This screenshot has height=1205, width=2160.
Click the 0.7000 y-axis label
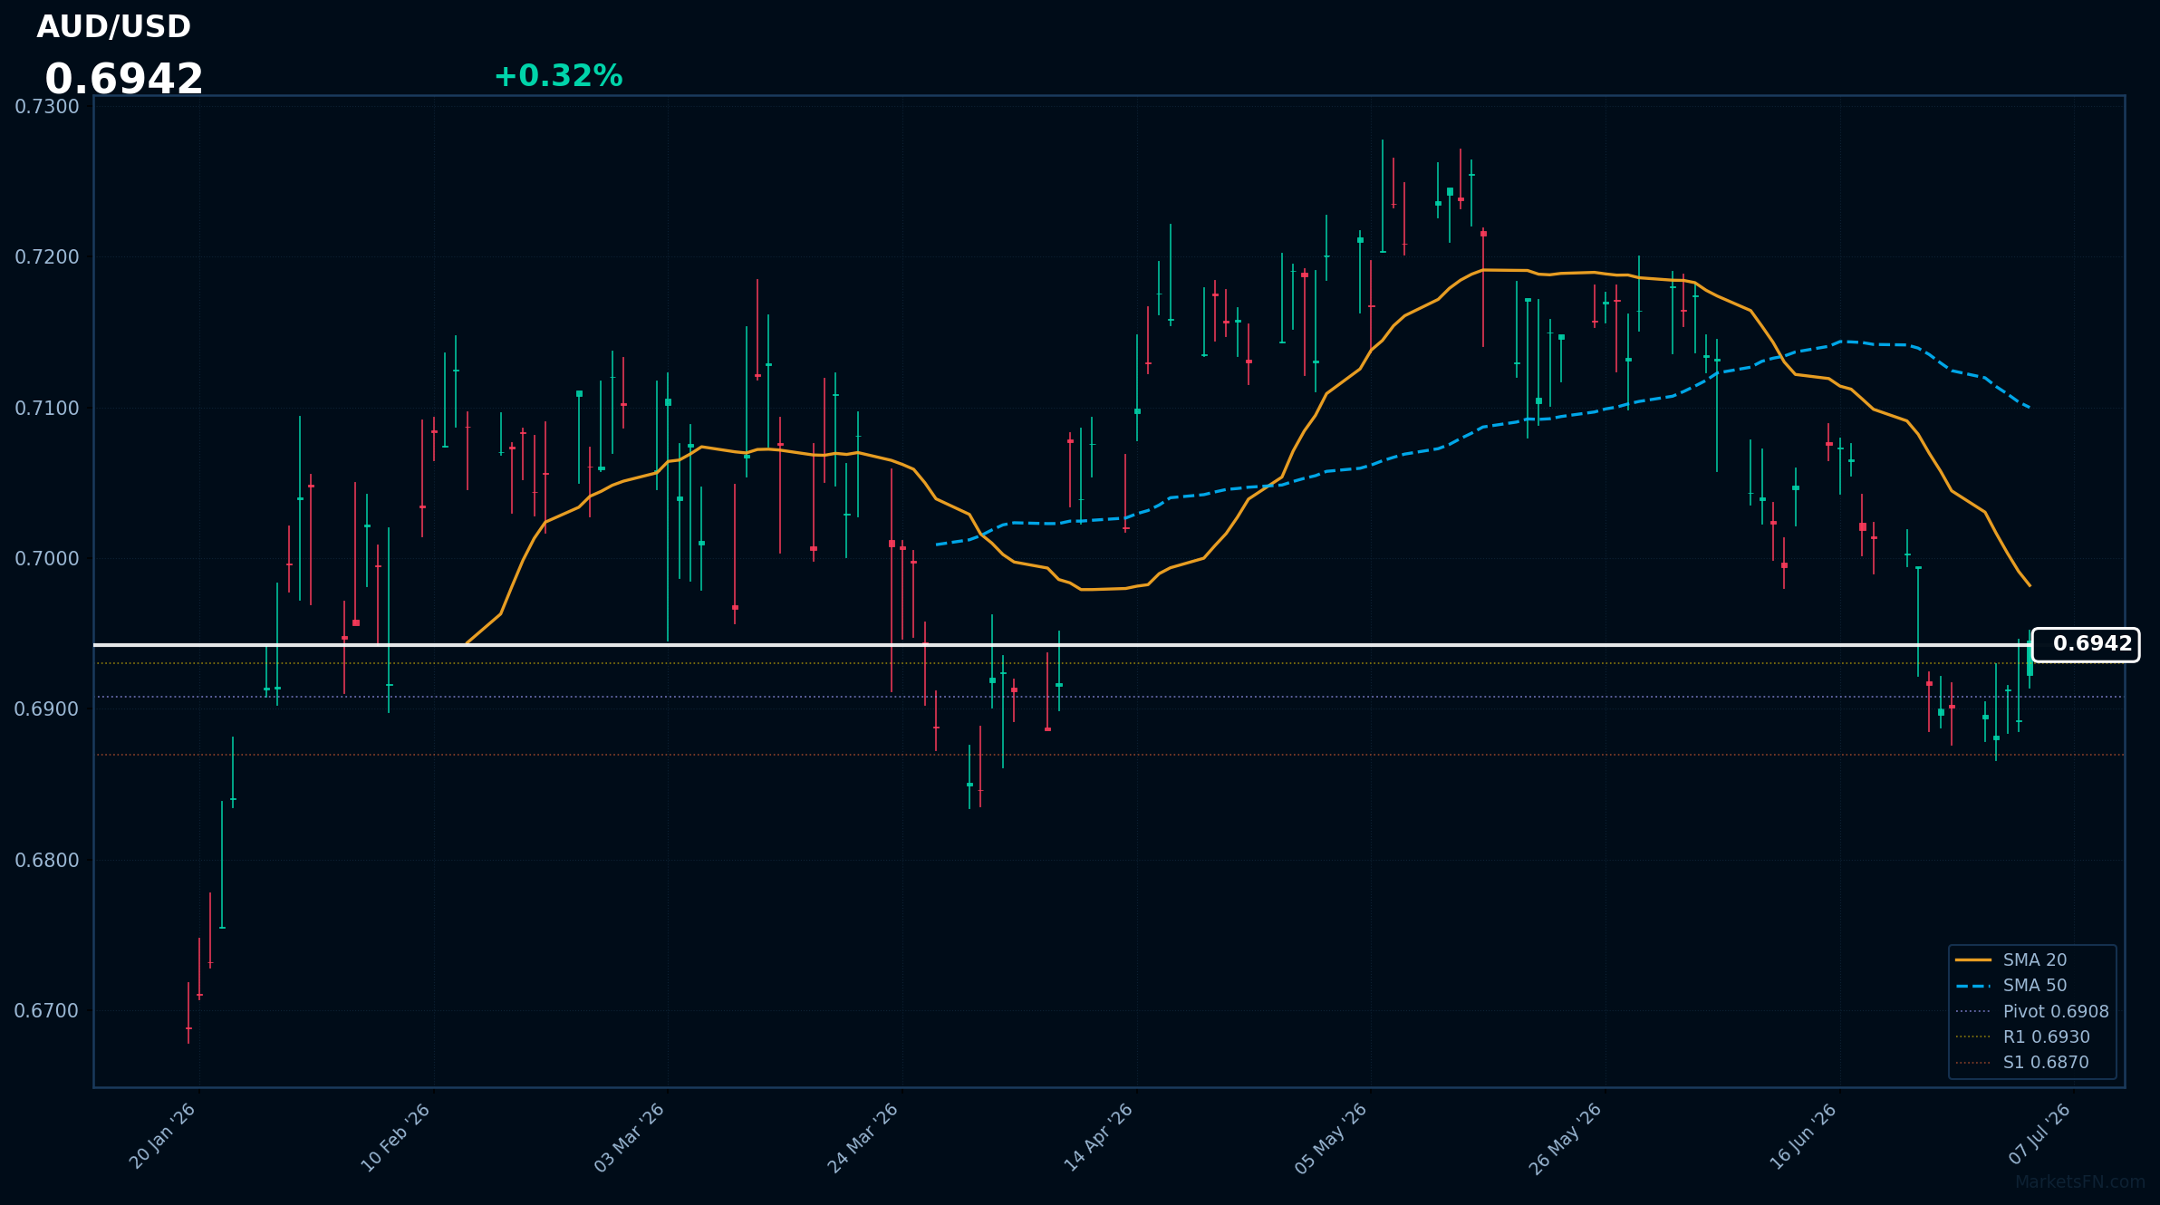tap(47, 559)
